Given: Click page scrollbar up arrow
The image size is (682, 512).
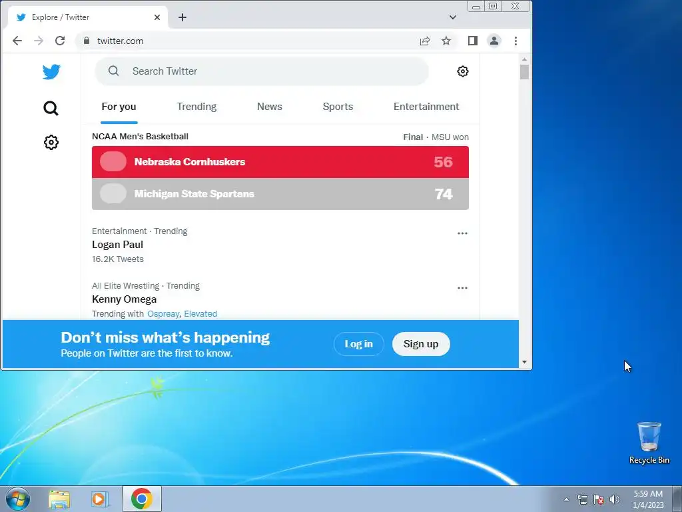Looking at the screenshot, I should click(524, 59).
